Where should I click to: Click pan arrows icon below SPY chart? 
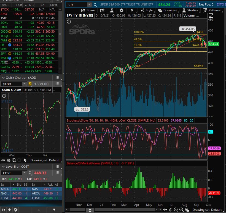[x=165, y=210]
